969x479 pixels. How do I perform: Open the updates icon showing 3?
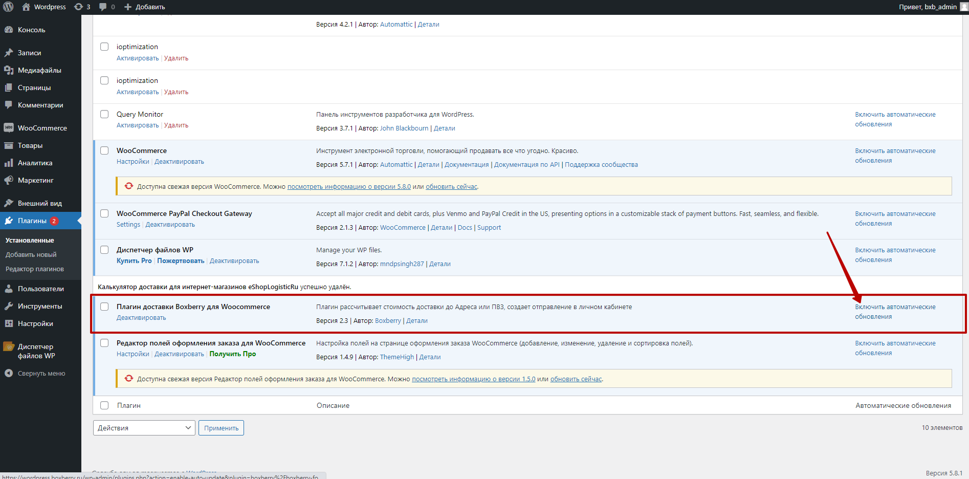coord(78,7)
